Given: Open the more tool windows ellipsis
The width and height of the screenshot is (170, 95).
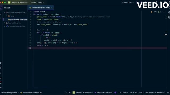Looking at the screenshot, I should [x=1, y=19].
